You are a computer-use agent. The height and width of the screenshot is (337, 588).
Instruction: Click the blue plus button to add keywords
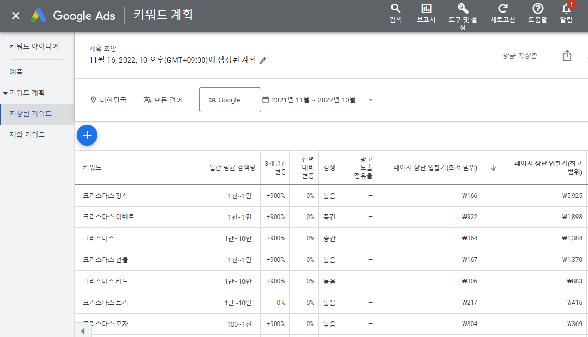[x=87, y=135]
